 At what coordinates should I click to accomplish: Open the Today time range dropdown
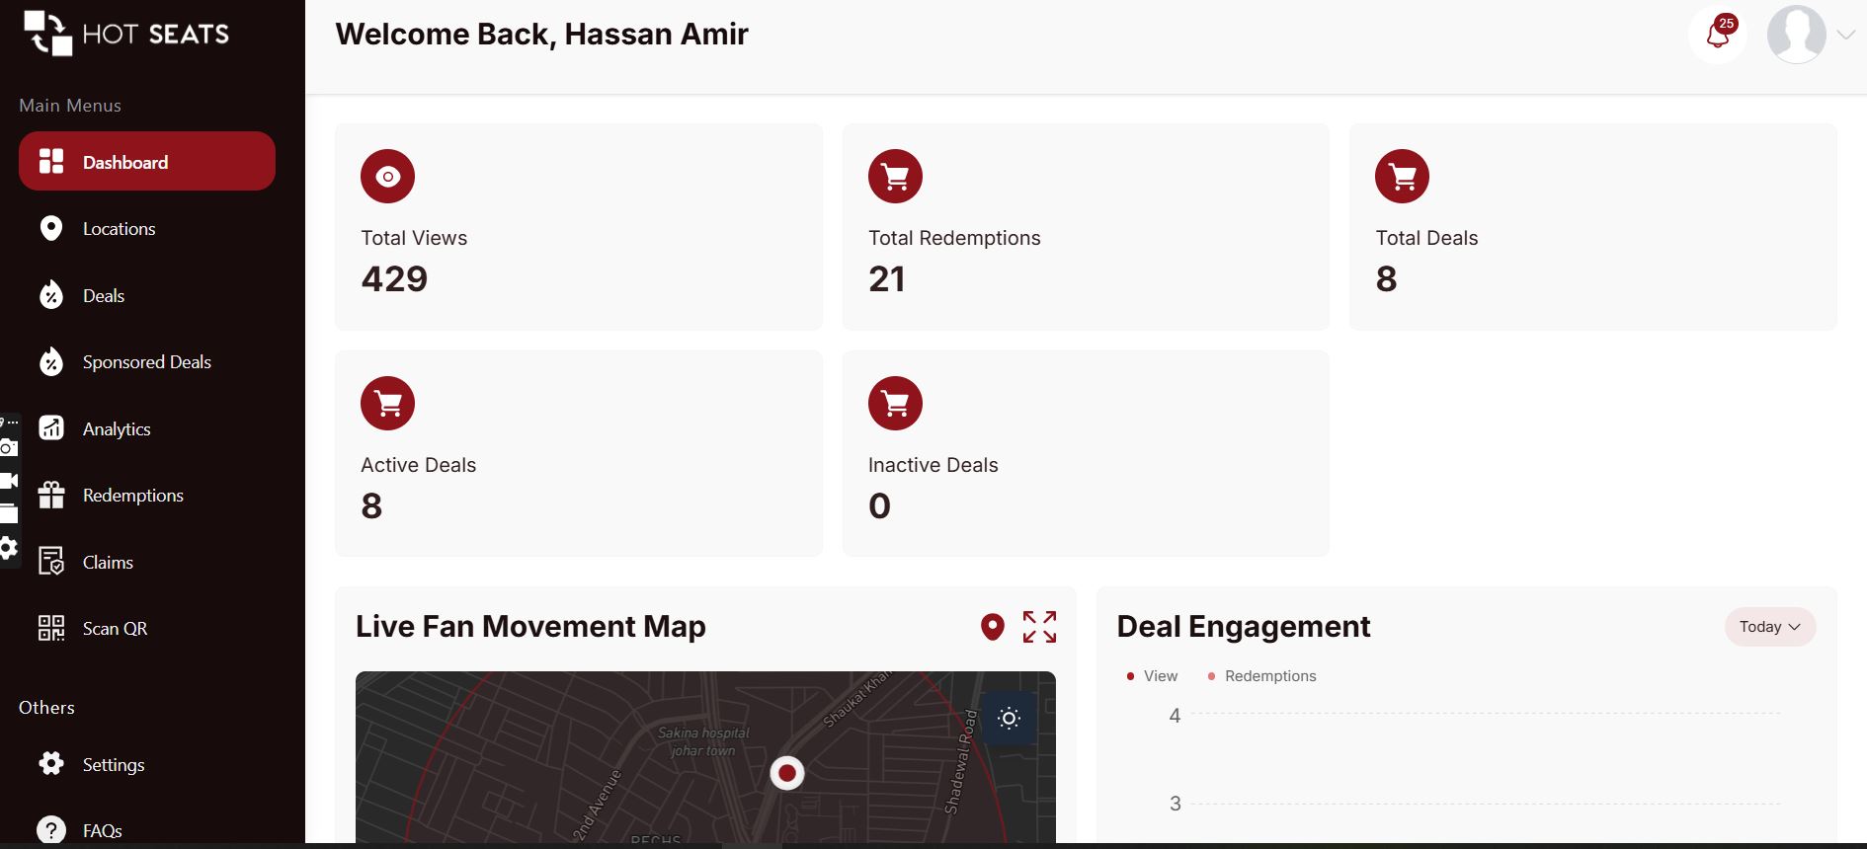tap(1769, 627)
